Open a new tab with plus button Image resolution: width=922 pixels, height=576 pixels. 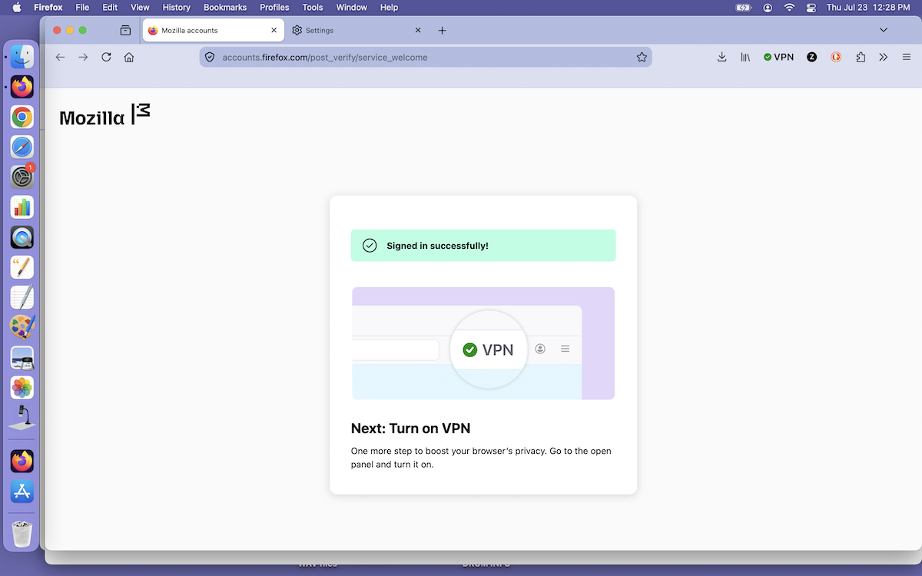[442, 30]
